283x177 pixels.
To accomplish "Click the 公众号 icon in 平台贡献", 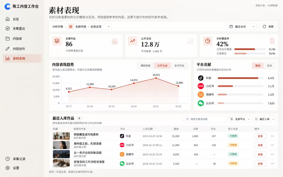I will tap(201, 103).
